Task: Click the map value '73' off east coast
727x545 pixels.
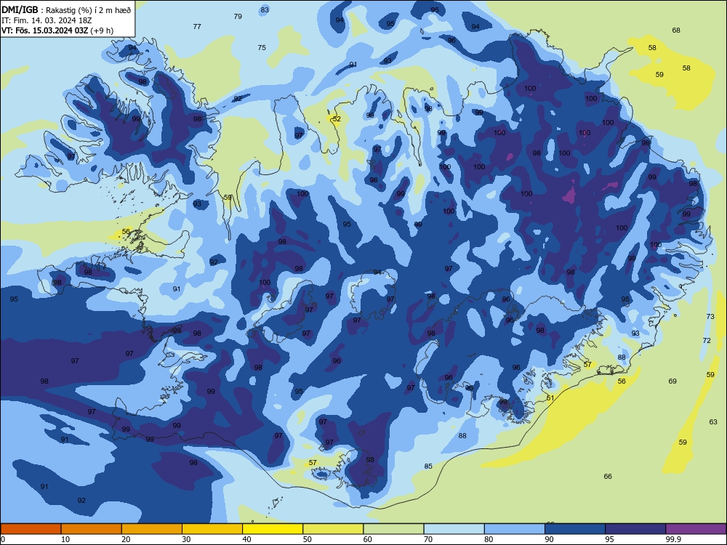Action: pos(710,317)
